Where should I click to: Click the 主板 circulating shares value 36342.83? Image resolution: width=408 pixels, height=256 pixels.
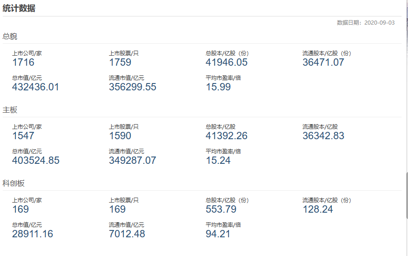tap(323, 136)
